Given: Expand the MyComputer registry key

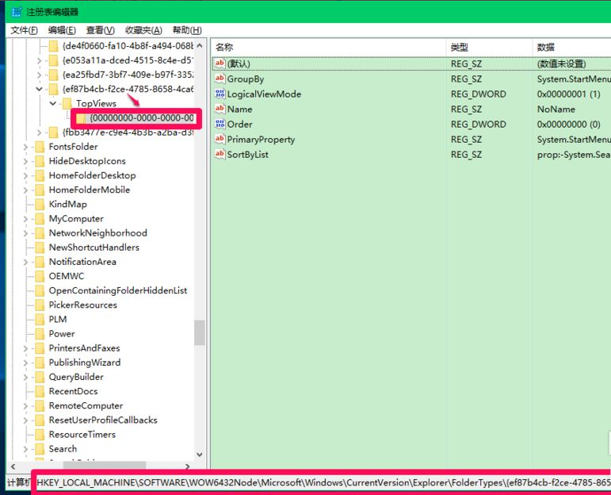Looking at the screenshot, I should [x=26, y=219].
